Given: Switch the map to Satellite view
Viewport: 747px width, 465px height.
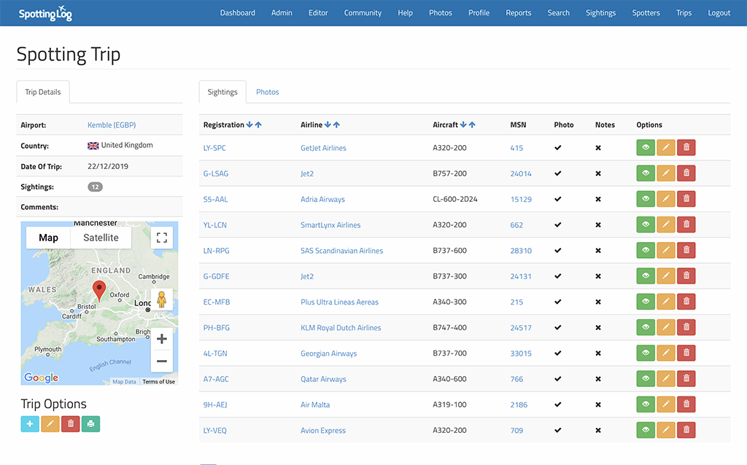Looking at the screenshot, I should click(x=101, y=238).
